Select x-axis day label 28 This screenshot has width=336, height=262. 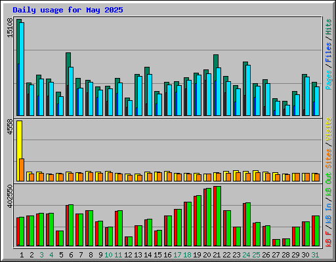click(x=285, y=255)
